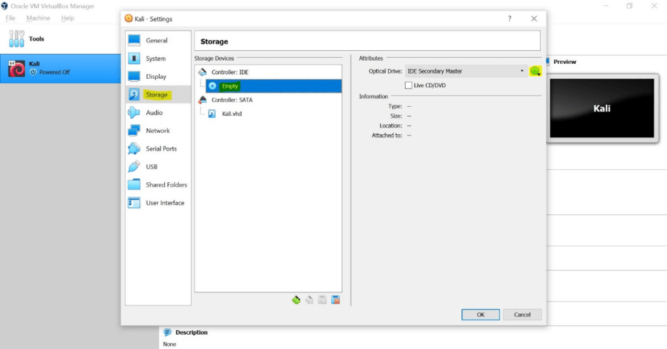Open the Serial Ports settings category
Screen dimensions: 667x349
pos(158,148)
